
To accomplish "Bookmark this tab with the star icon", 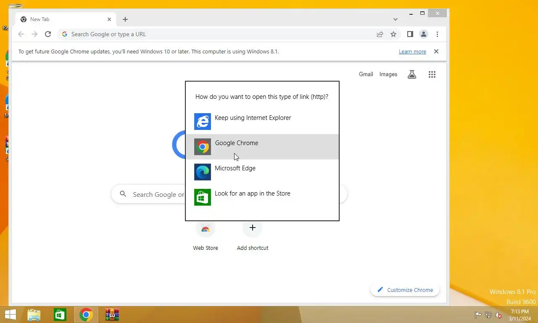I will pyautogui.click(x=393, y=34).
